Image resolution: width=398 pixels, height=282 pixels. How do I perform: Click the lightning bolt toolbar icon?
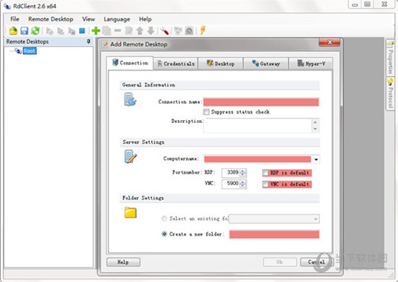(203, 30)
